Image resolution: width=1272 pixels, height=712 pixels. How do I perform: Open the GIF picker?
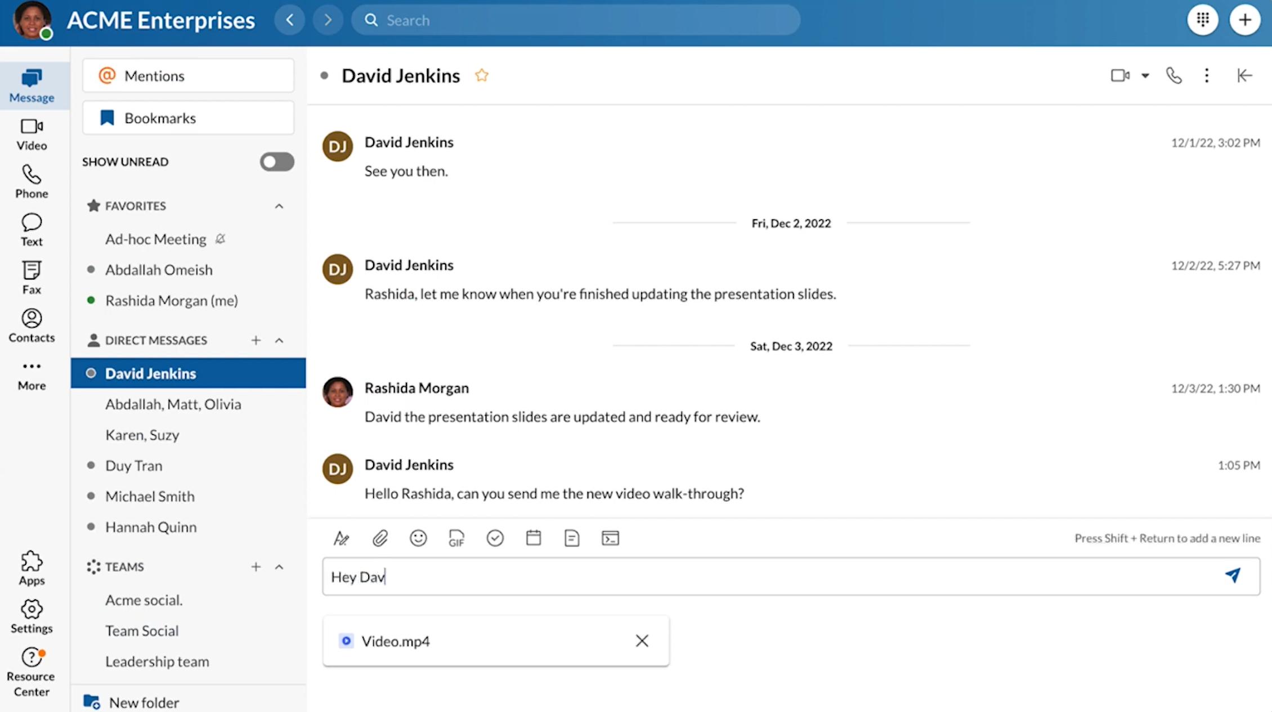click(x=456, y=538)
